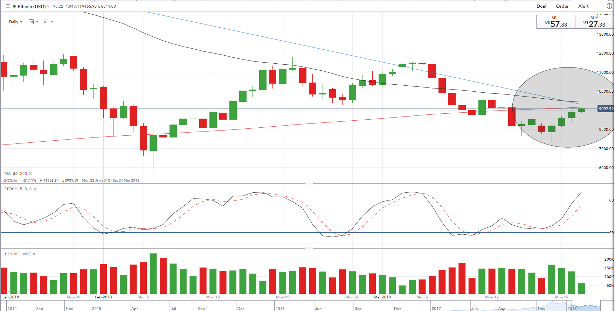The width and height of the screenshot is (615, 311).
Task: Click the BUY 9127.33 button
Action: tap(594, 22)
